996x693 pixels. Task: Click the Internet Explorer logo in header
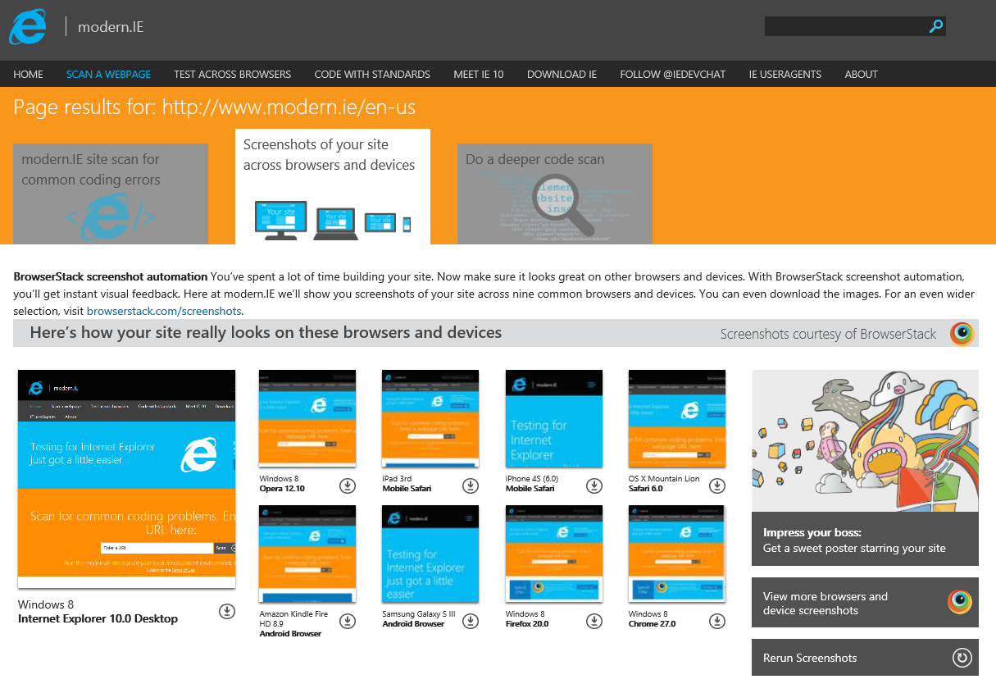pyautogui.click(x=28, y=27)
